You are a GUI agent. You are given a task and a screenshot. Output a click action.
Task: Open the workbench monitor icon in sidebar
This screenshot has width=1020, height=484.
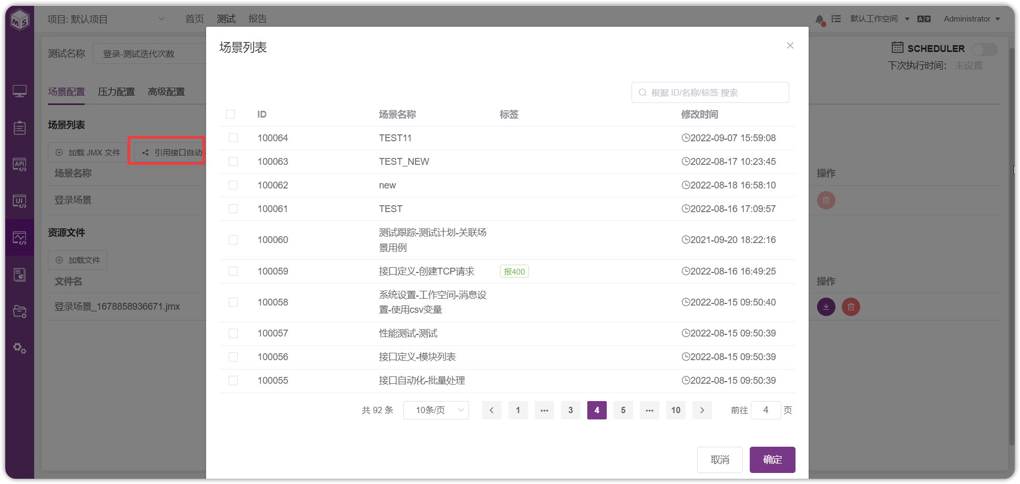(x=19, y=91)
